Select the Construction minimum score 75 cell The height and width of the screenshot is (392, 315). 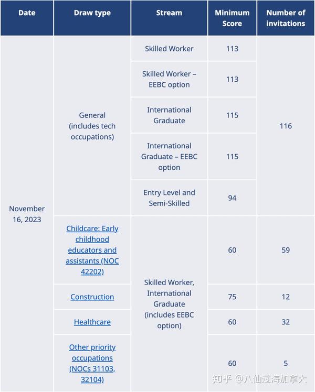click(x=232, y=297)
